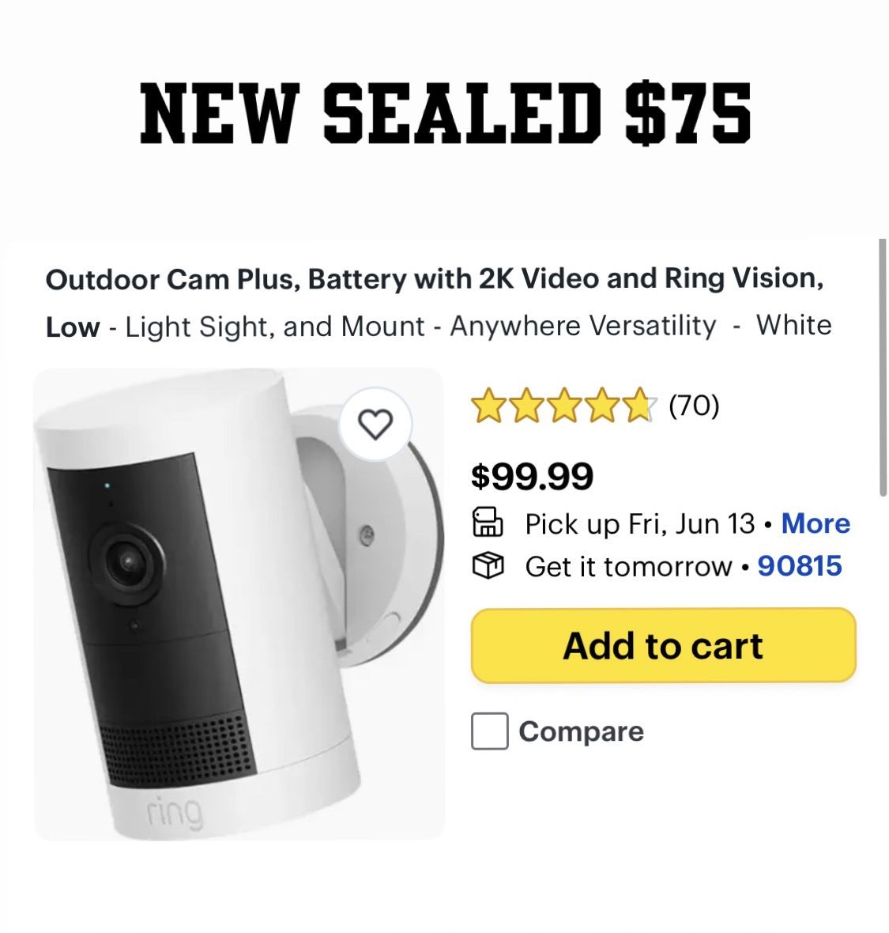Click the store pickup icon
This screenshot has width=889, height=933.
coord(487,523)
